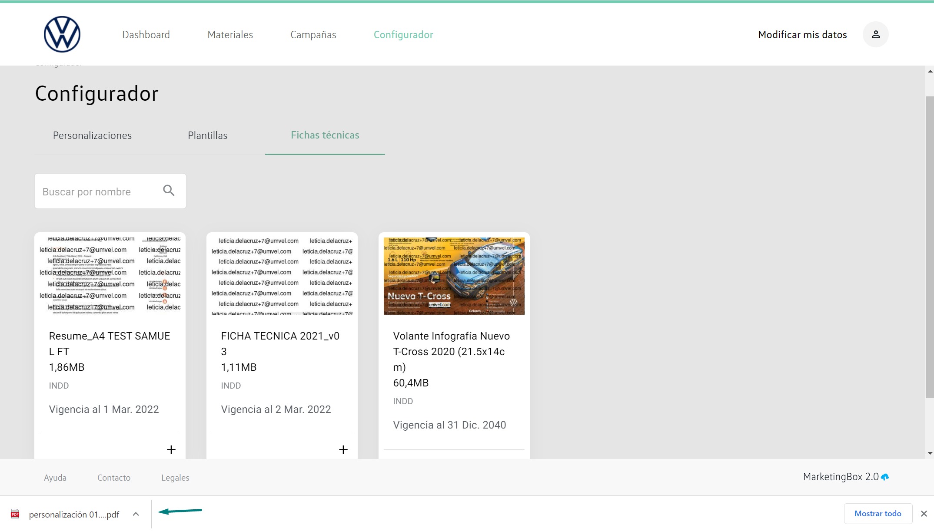Image resolution: width=934 pixels, height=531 pixels.
Task: Close the downloads bar
Action: [924, 514]
